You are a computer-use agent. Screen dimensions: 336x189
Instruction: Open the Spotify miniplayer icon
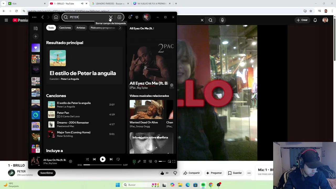coord(169,161)
